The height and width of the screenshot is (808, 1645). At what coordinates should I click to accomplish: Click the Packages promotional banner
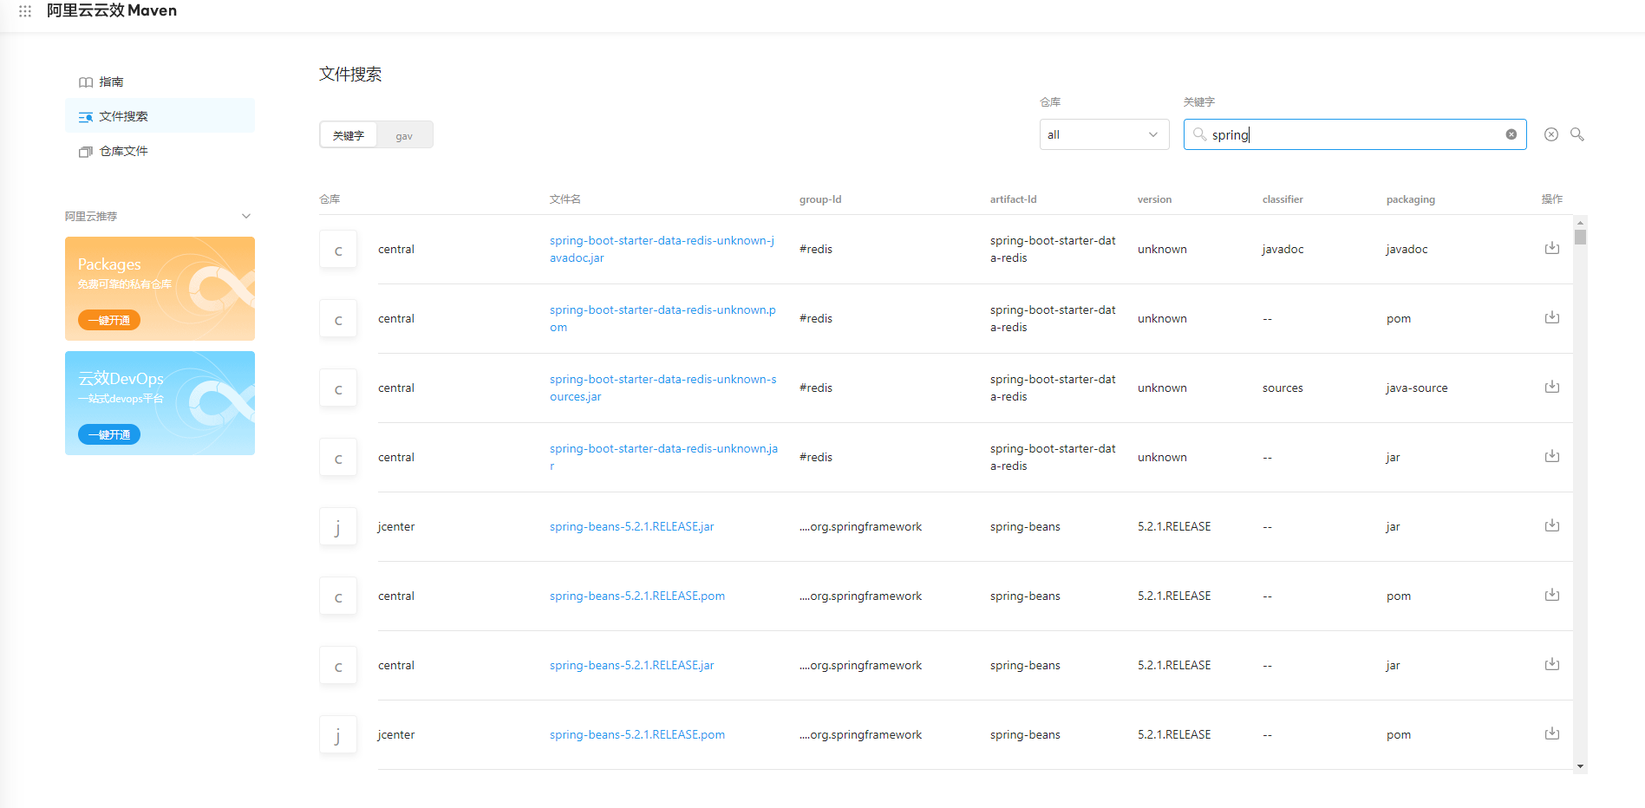pos(160,289)
